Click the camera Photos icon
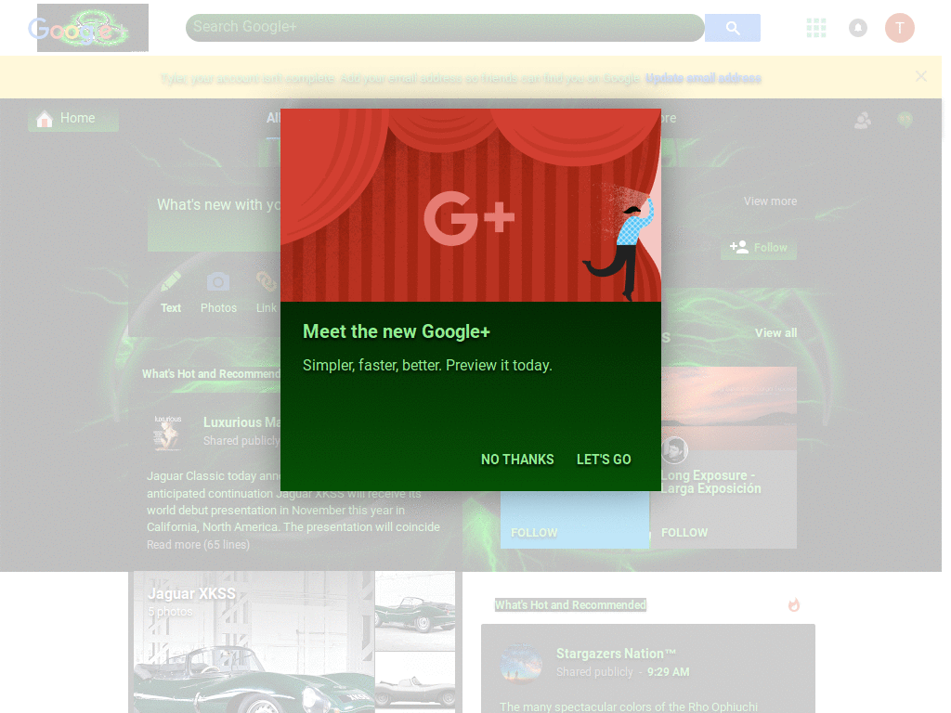This screenshot has height=713, width=951. pyautogui.click(x=218, y=282)
